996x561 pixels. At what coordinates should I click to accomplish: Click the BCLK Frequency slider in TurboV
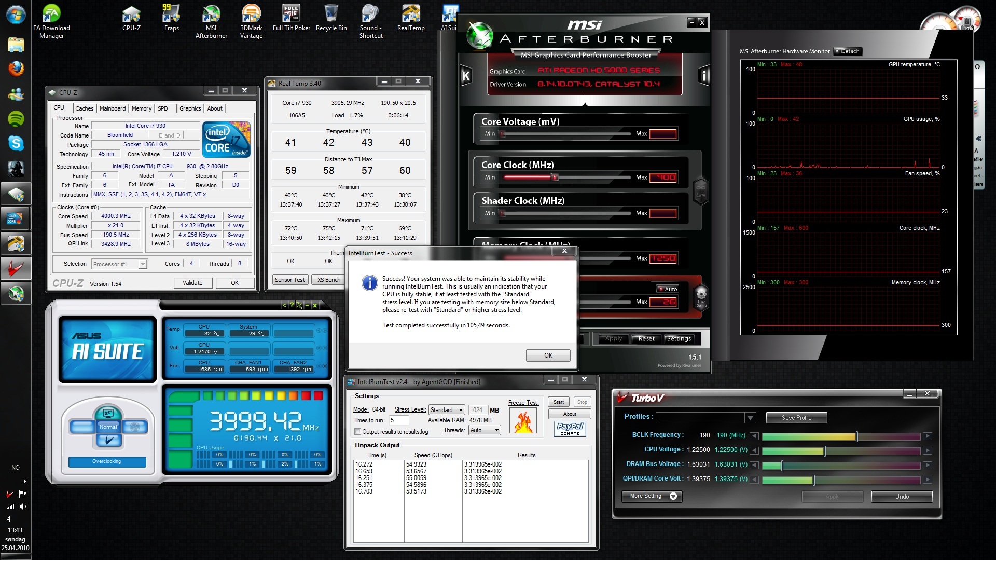(x=840, y=436)
